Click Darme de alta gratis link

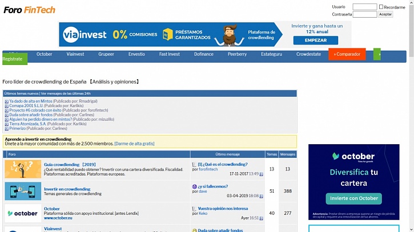[134, 144]
